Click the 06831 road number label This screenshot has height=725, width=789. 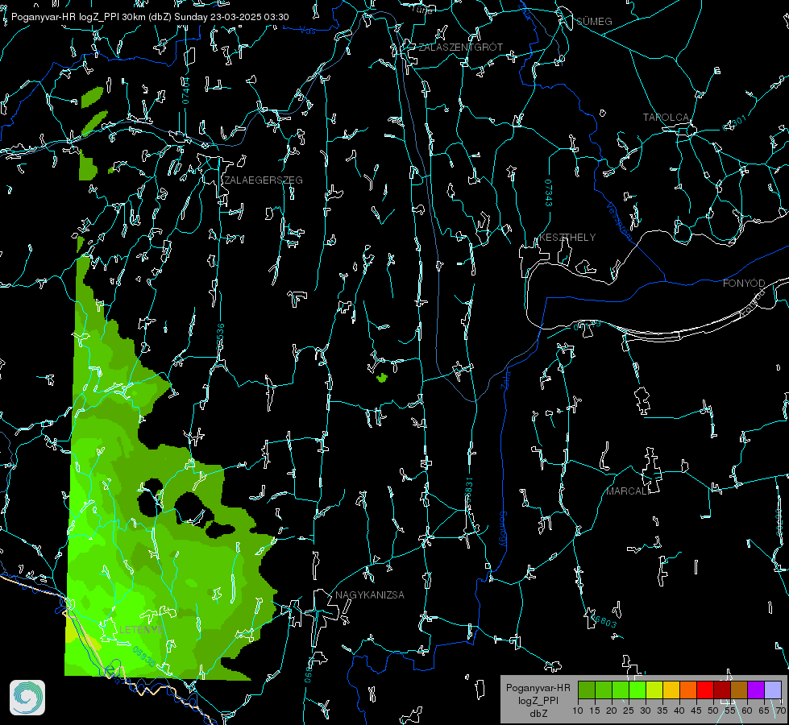(468, 490)
